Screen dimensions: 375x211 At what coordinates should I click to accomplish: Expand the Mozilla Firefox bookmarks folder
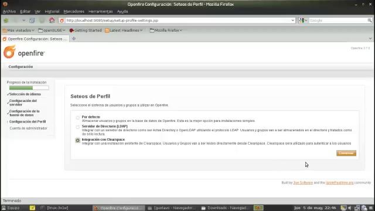pyautogui.click(x=166, y=30)
